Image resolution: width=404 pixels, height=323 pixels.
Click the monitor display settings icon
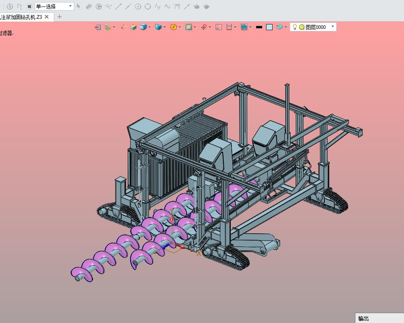[244, 27]
